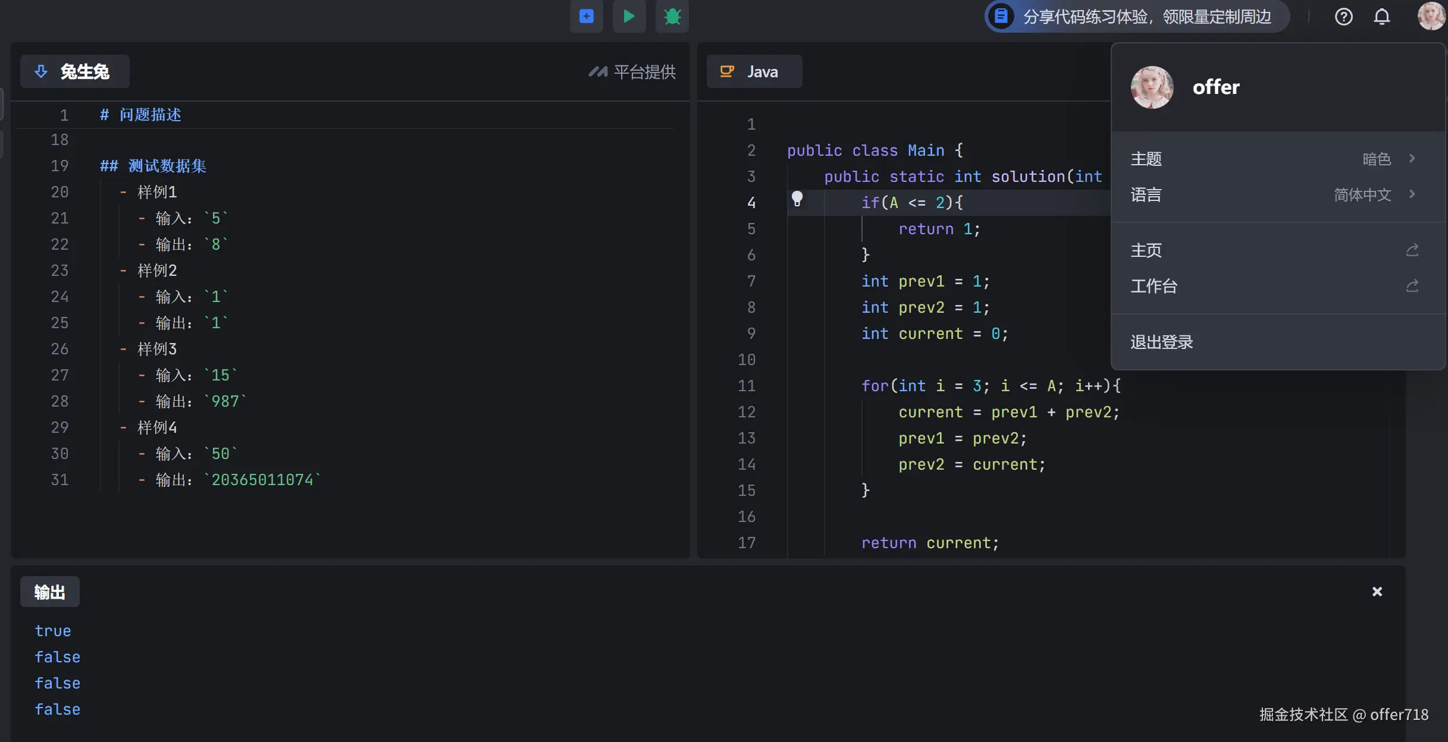Select 主页 in the user menu
The image size is (1448, 742).
click(1146, 250)
